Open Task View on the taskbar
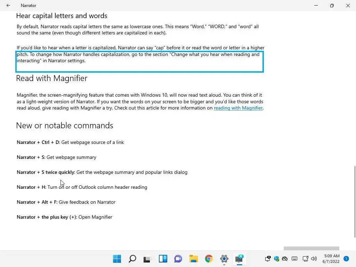356x267 pixels. 147,259
